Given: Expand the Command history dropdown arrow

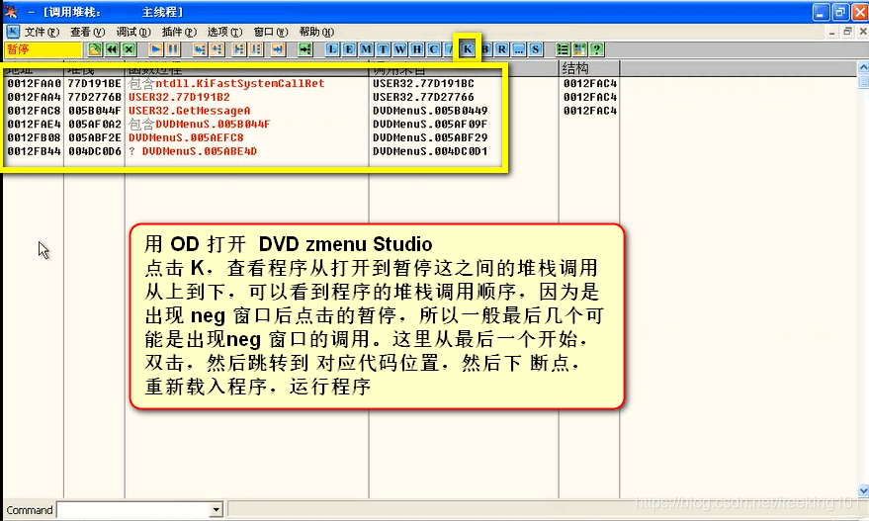Looking at the screenshot, I should point(217,509).
